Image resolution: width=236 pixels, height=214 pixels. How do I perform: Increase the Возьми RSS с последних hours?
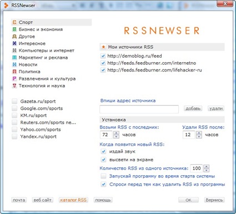click(116, 133)
